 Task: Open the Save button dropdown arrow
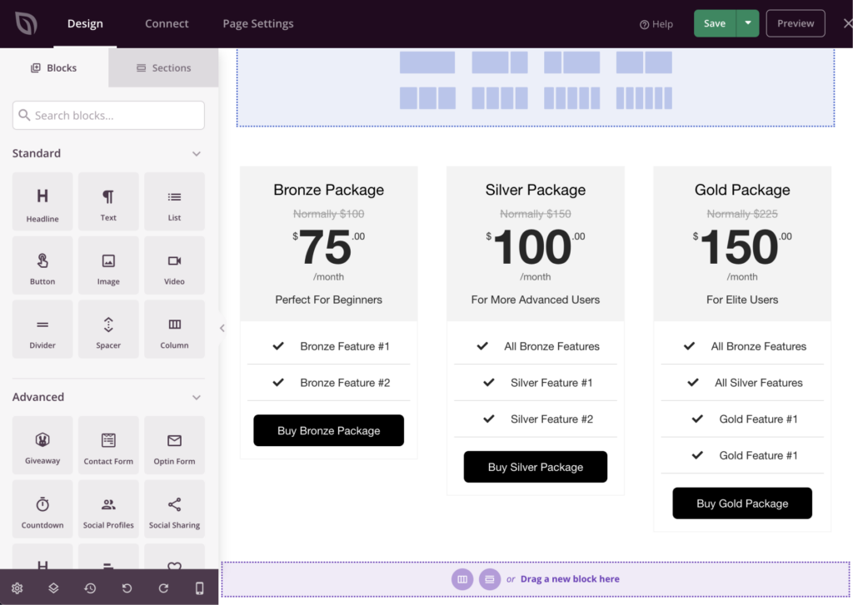coord(748,23)
